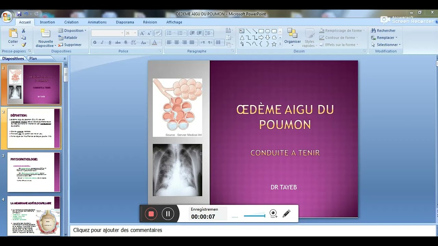
Task: Select the straight line shape
Action: pyautogui.click(x=248, y=31)
